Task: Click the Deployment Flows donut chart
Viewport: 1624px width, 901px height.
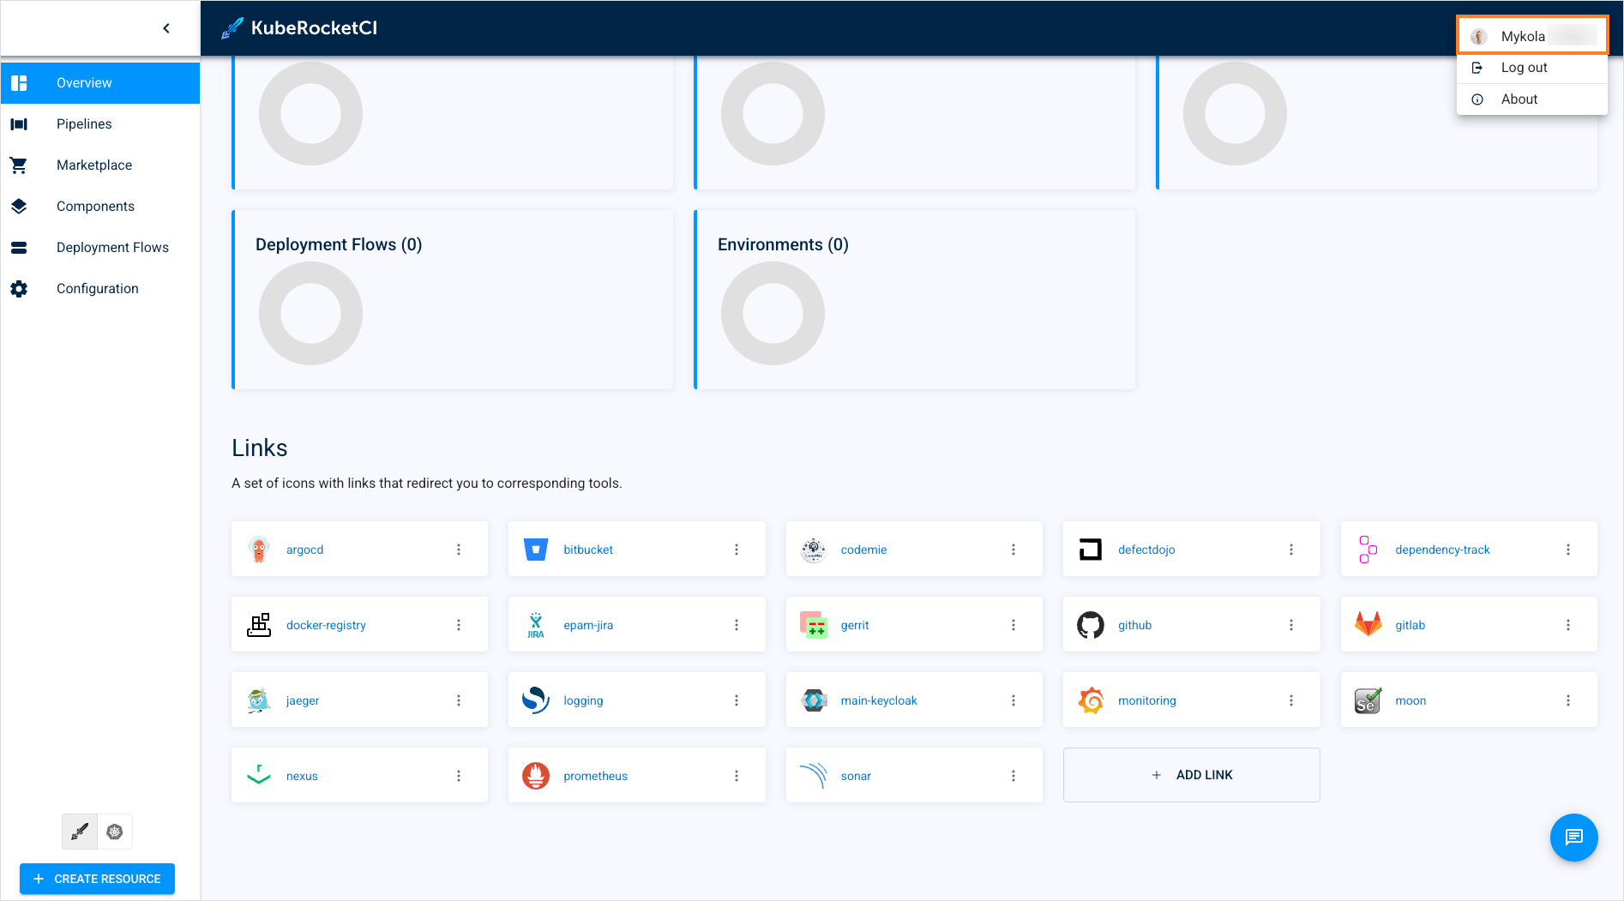Action: (x=310, y=313)
